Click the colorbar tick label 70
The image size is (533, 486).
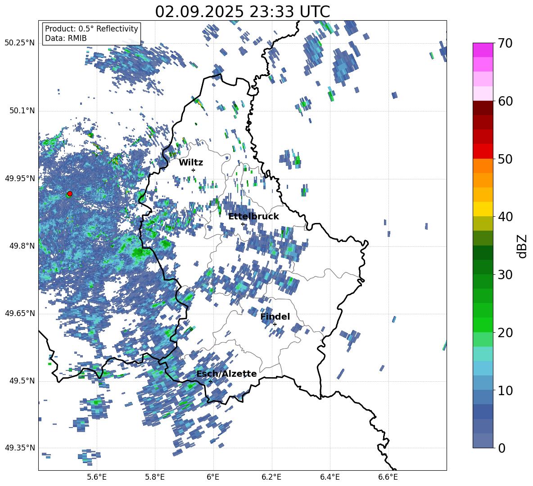click(505, 43)
